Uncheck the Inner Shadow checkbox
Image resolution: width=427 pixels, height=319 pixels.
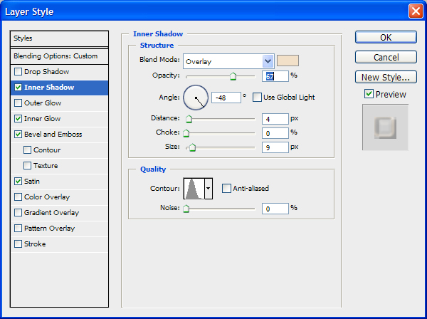[x=18, y=88]
